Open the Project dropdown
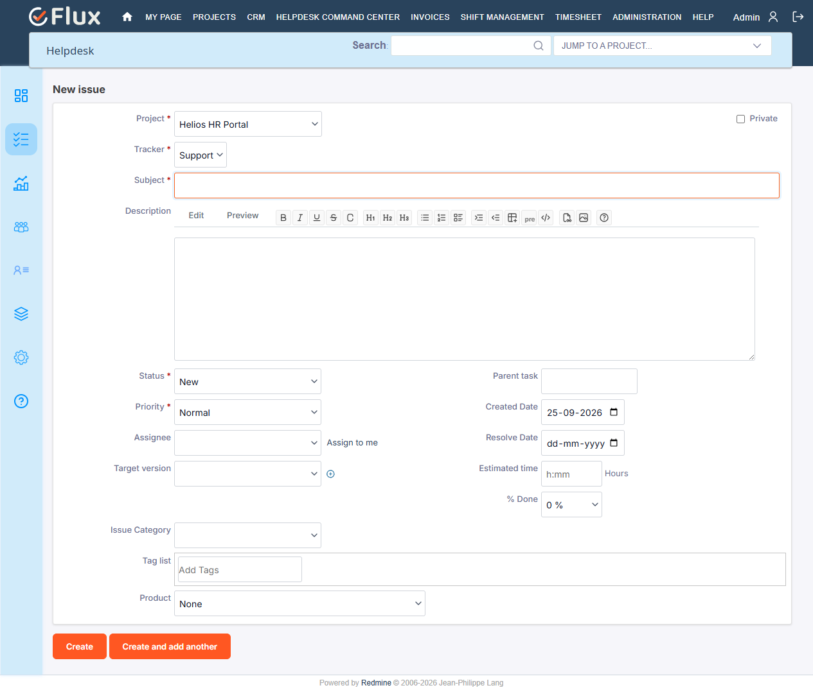The height and width of the screenshot is (690, 813). 248,124
